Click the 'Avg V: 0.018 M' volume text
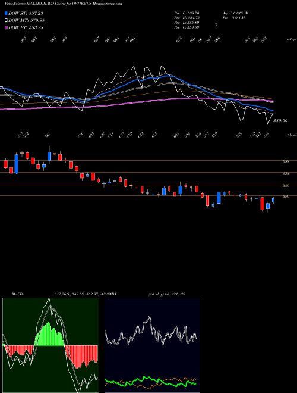 [x=235, y=13]
